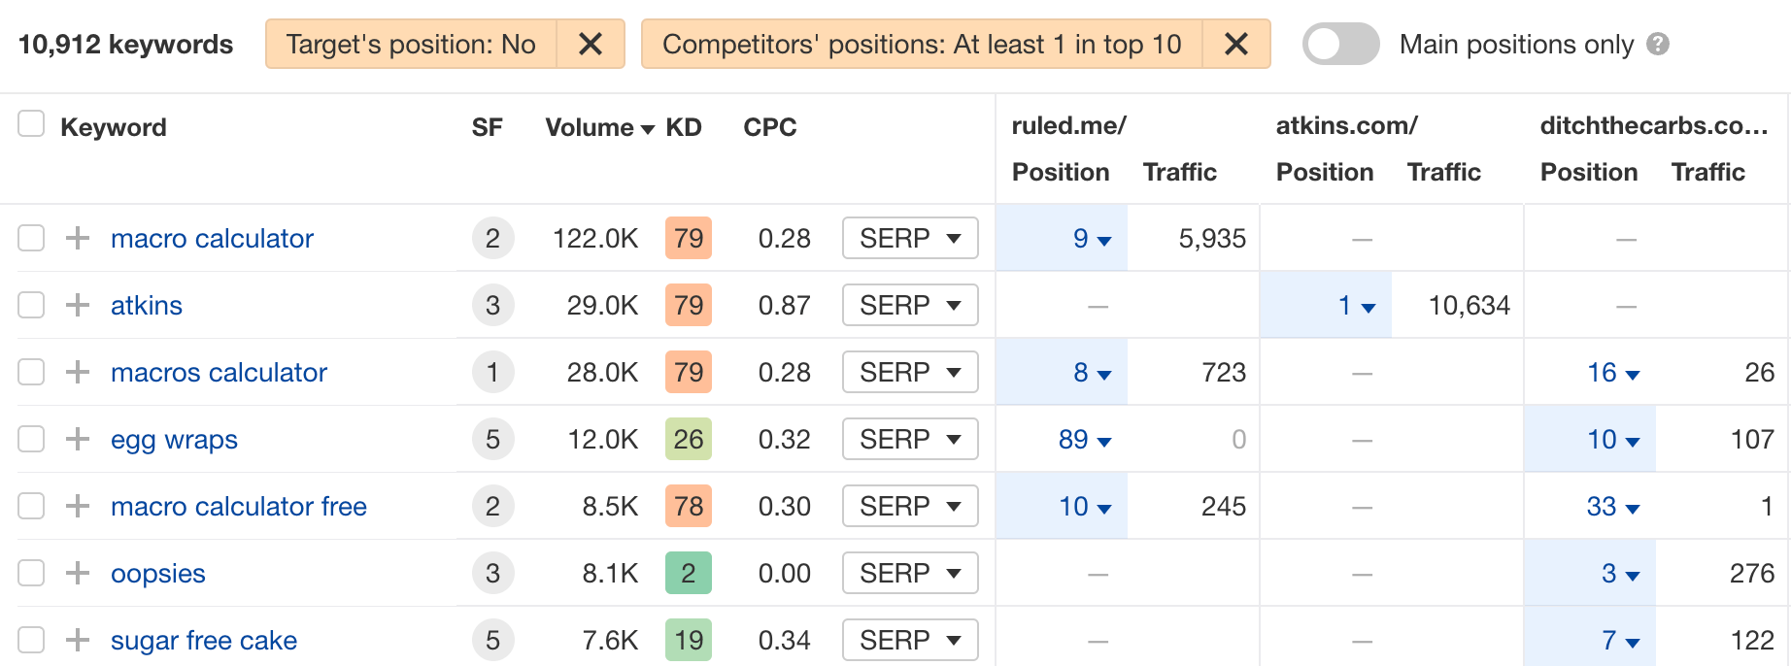Open the Volume column sort dropdown

point(649,127)
